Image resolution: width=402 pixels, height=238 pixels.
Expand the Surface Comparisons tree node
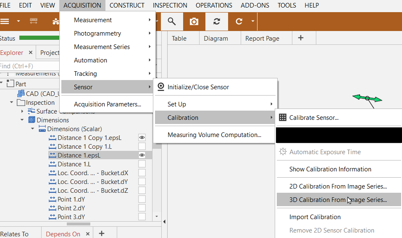(x=22, y=111)
